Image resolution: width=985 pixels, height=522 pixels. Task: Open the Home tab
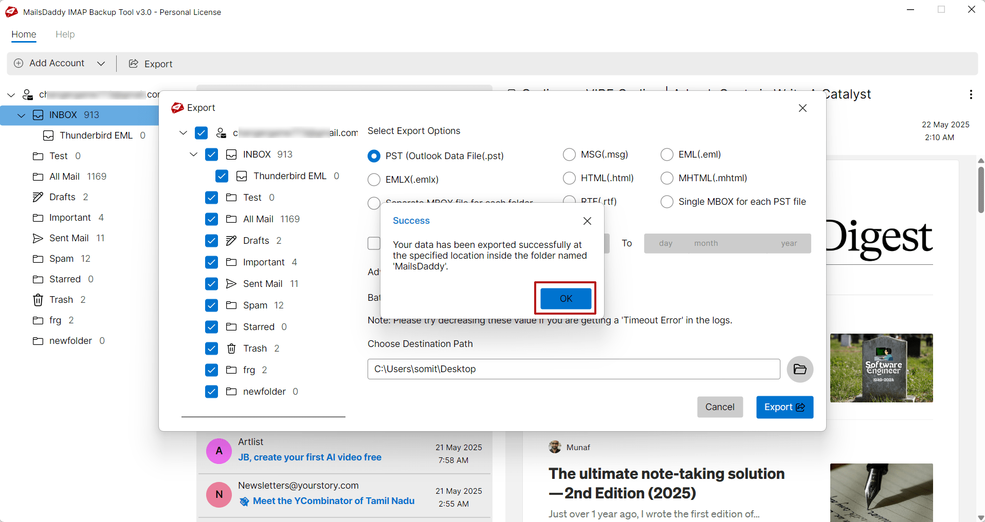coord(24,34)
